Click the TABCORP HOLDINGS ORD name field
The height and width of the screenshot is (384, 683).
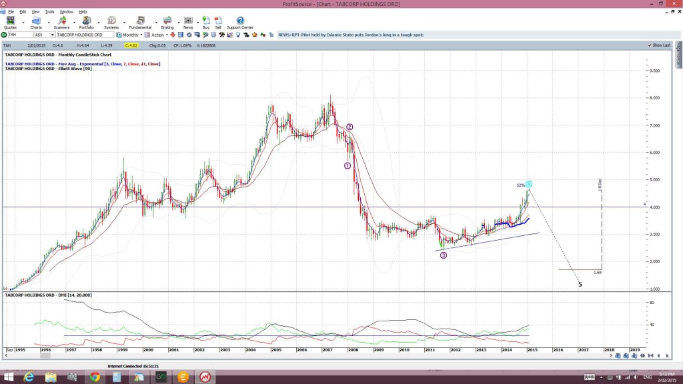click(85, 35)
